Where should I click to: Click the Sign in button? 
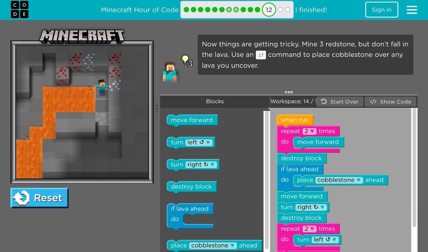pos(381,10)
